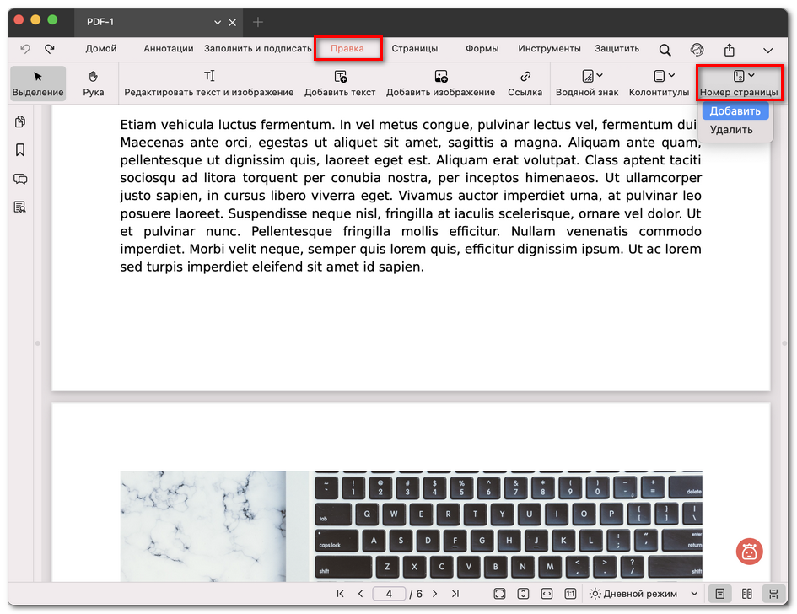The width and height of the screenshot is (797, 614).
Task: Toggle two-page view mode
Action: (746, 594)
